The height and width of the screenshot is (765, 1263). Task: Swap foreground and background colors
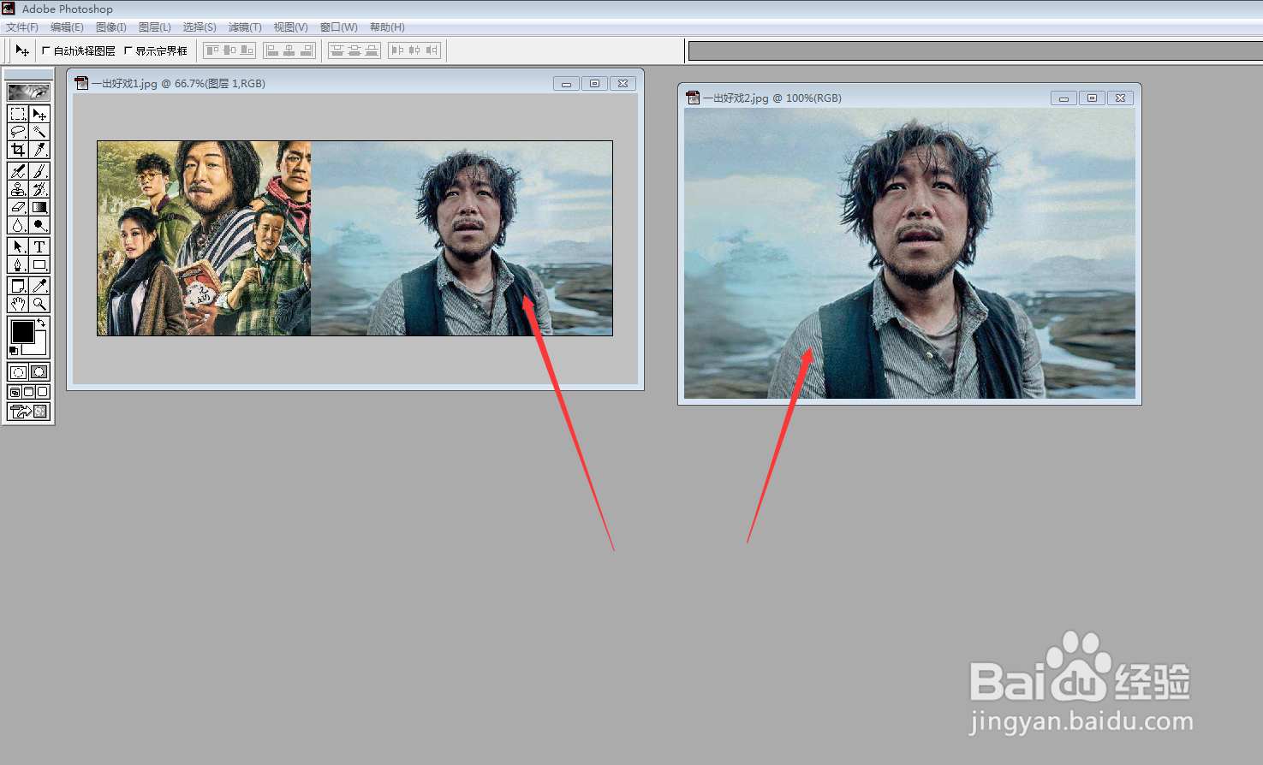click(x=41, y=323)
